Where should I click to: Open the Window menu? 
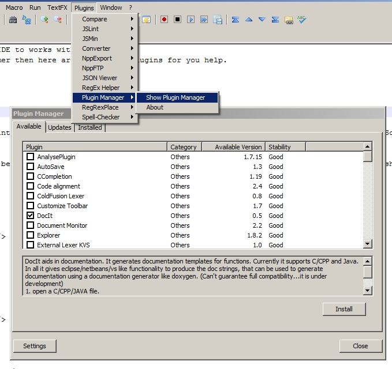click(111, 7)
